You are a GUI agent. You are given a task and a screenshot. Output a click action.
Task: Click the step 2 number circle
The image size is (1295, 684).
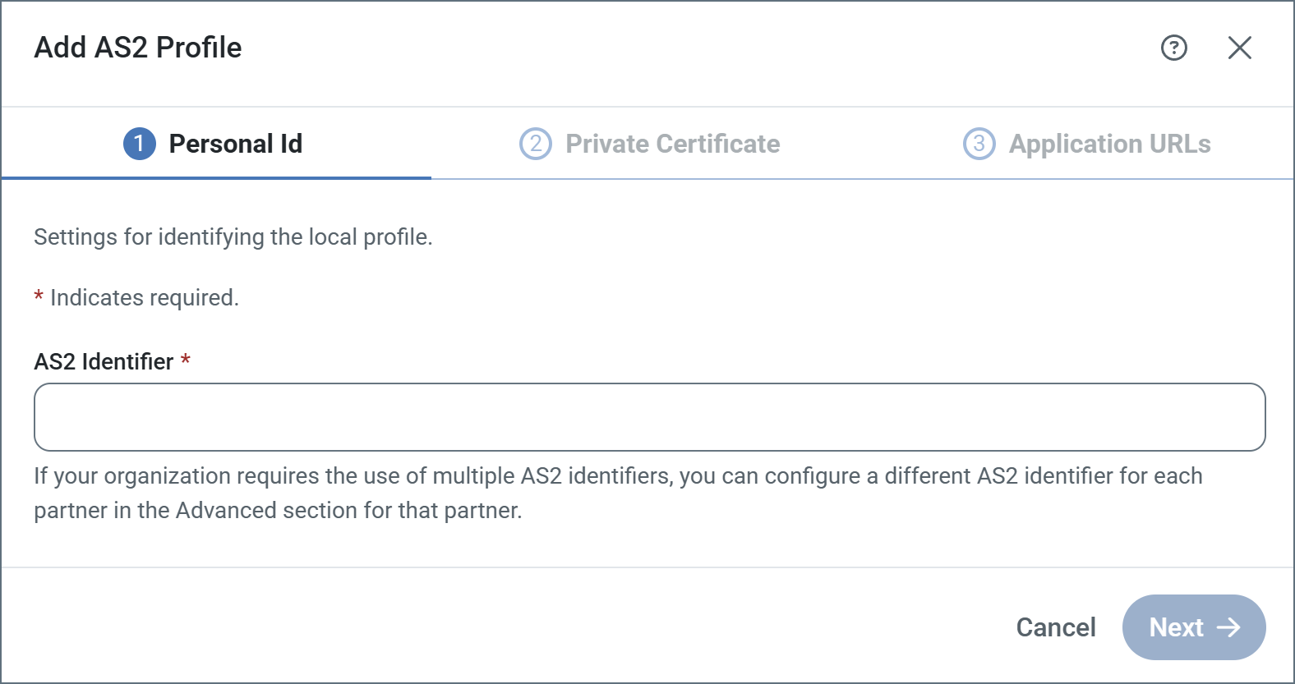point(536,144)
